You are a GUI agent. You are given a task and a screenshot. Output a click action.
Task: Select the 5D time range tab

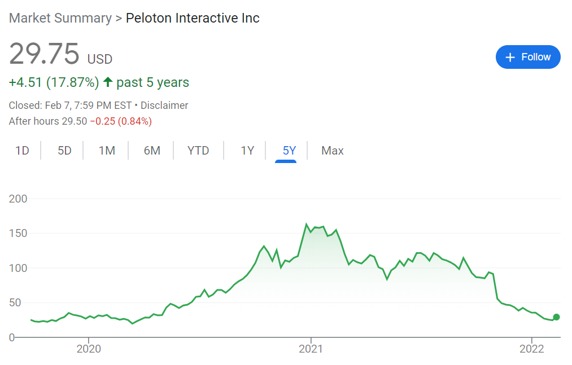point(64,151)
